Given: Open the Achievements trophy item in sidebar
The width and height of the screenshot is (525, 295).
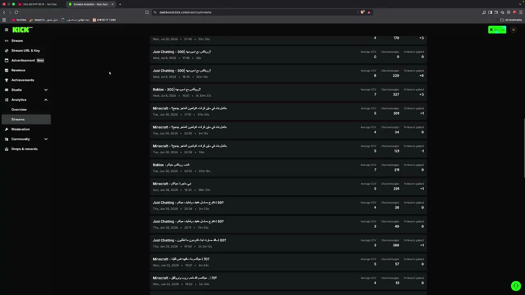Looking at the screenshot, I should pyautogui.click(x=23, y=80).
